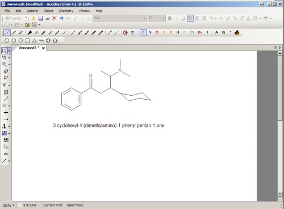Viewport: 284px width, 209px height.
Task: Open the Edit menu
Action: click(18, 11)
